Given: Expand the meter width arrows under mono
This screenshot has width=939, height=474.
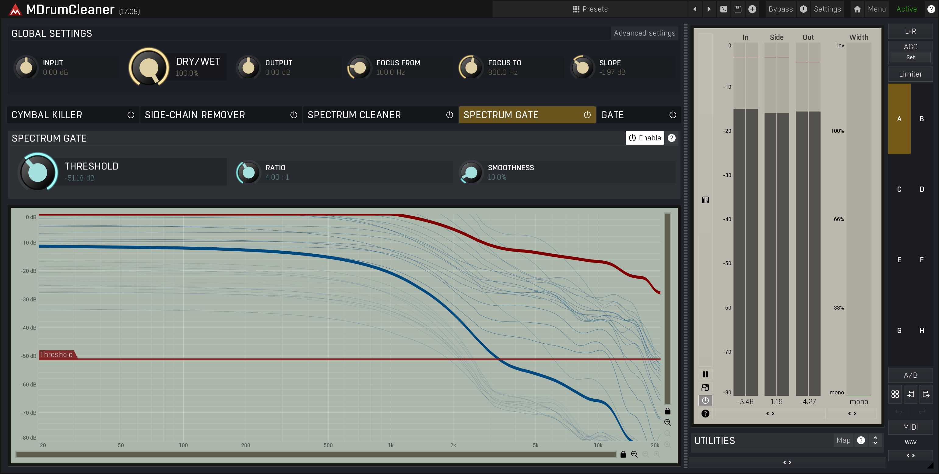Looking at the screenshot, I should (852, 413).
